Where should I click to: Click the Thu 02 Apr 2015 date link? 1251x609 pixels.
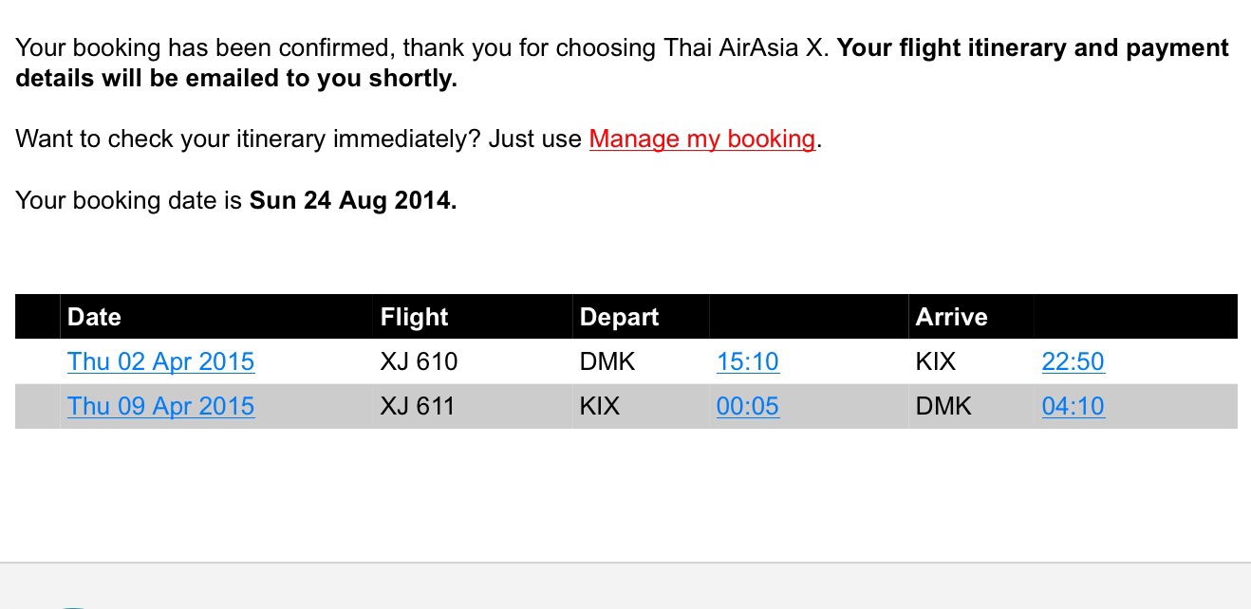tap(160, 361)
